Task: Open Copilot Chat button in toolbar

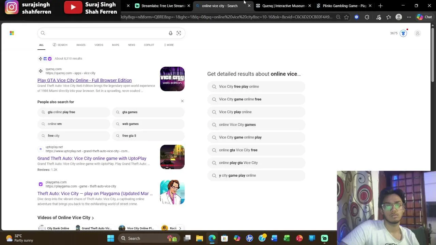Action: pyautogui.click(x=424, y=17)
